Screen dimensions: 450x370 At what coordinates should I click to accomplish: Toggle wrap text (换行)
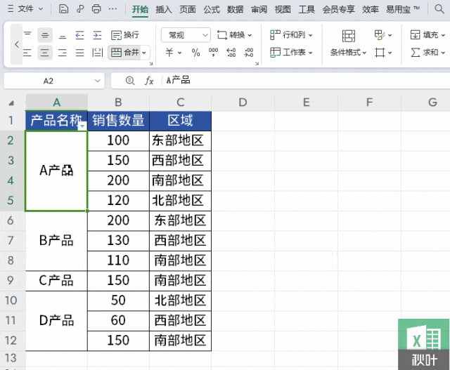click(x=125, y=35)
